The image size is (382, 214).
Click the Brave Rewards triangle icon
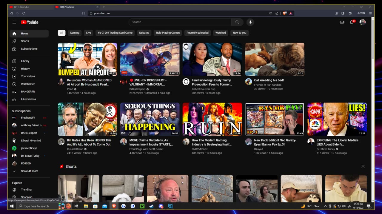[x=291, y=13]
